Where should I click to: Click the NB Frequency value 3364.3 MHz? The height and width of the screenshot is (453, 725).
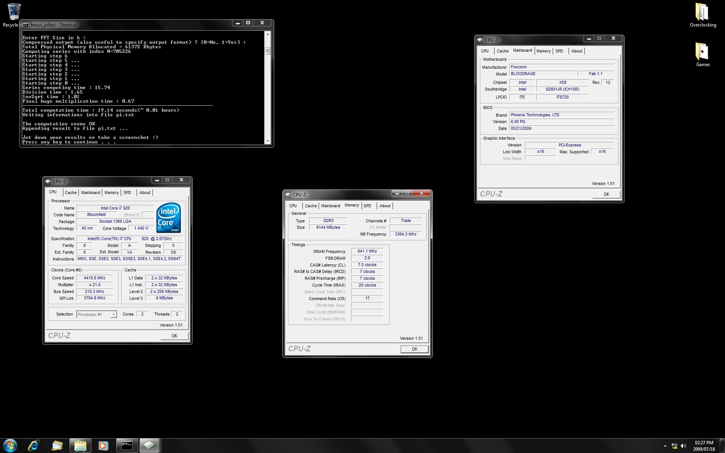coord(405,234)
